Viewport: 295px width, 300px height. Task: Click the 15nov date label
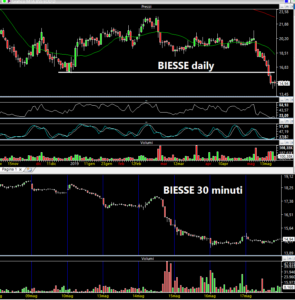(x=13, y=164)
